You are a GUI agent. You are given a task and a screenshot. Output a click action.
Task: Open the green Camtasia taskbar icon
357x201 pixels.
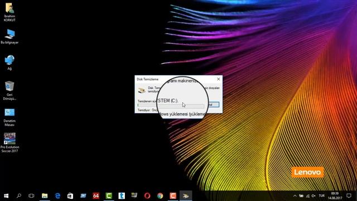109,196
